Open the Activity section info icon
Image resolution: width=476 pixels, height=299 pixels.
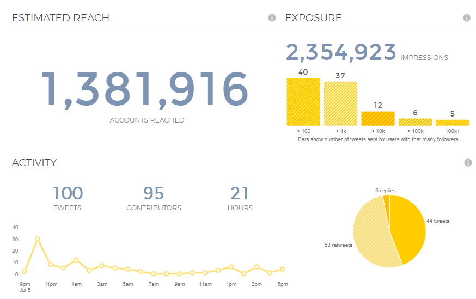pos(468,163)
